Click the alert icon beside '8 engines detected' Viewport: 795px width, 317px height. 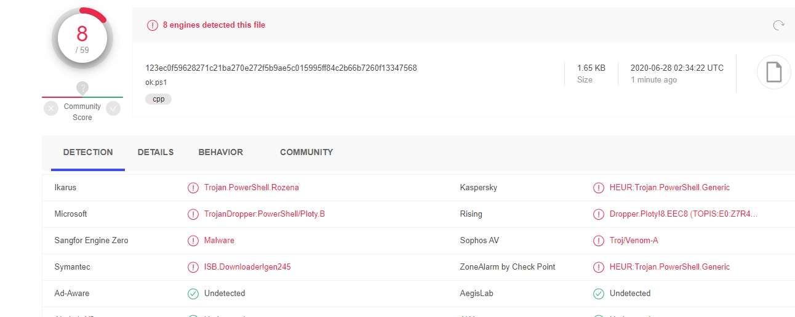point(152,25)
